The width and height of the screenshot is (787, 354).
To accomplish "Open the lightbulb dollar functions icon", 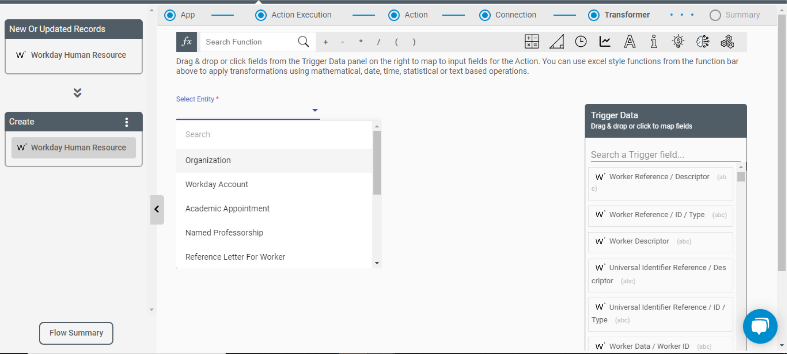I will point(678,41).
